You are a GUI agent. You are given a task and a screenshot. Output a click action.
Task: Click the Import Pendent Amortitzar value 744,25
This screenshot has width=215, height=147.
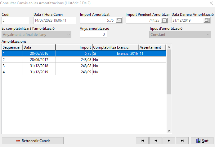coord(154,20)
